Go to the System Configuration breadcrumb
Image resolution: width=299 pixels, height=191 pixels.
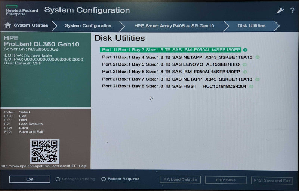pos(88,26)
